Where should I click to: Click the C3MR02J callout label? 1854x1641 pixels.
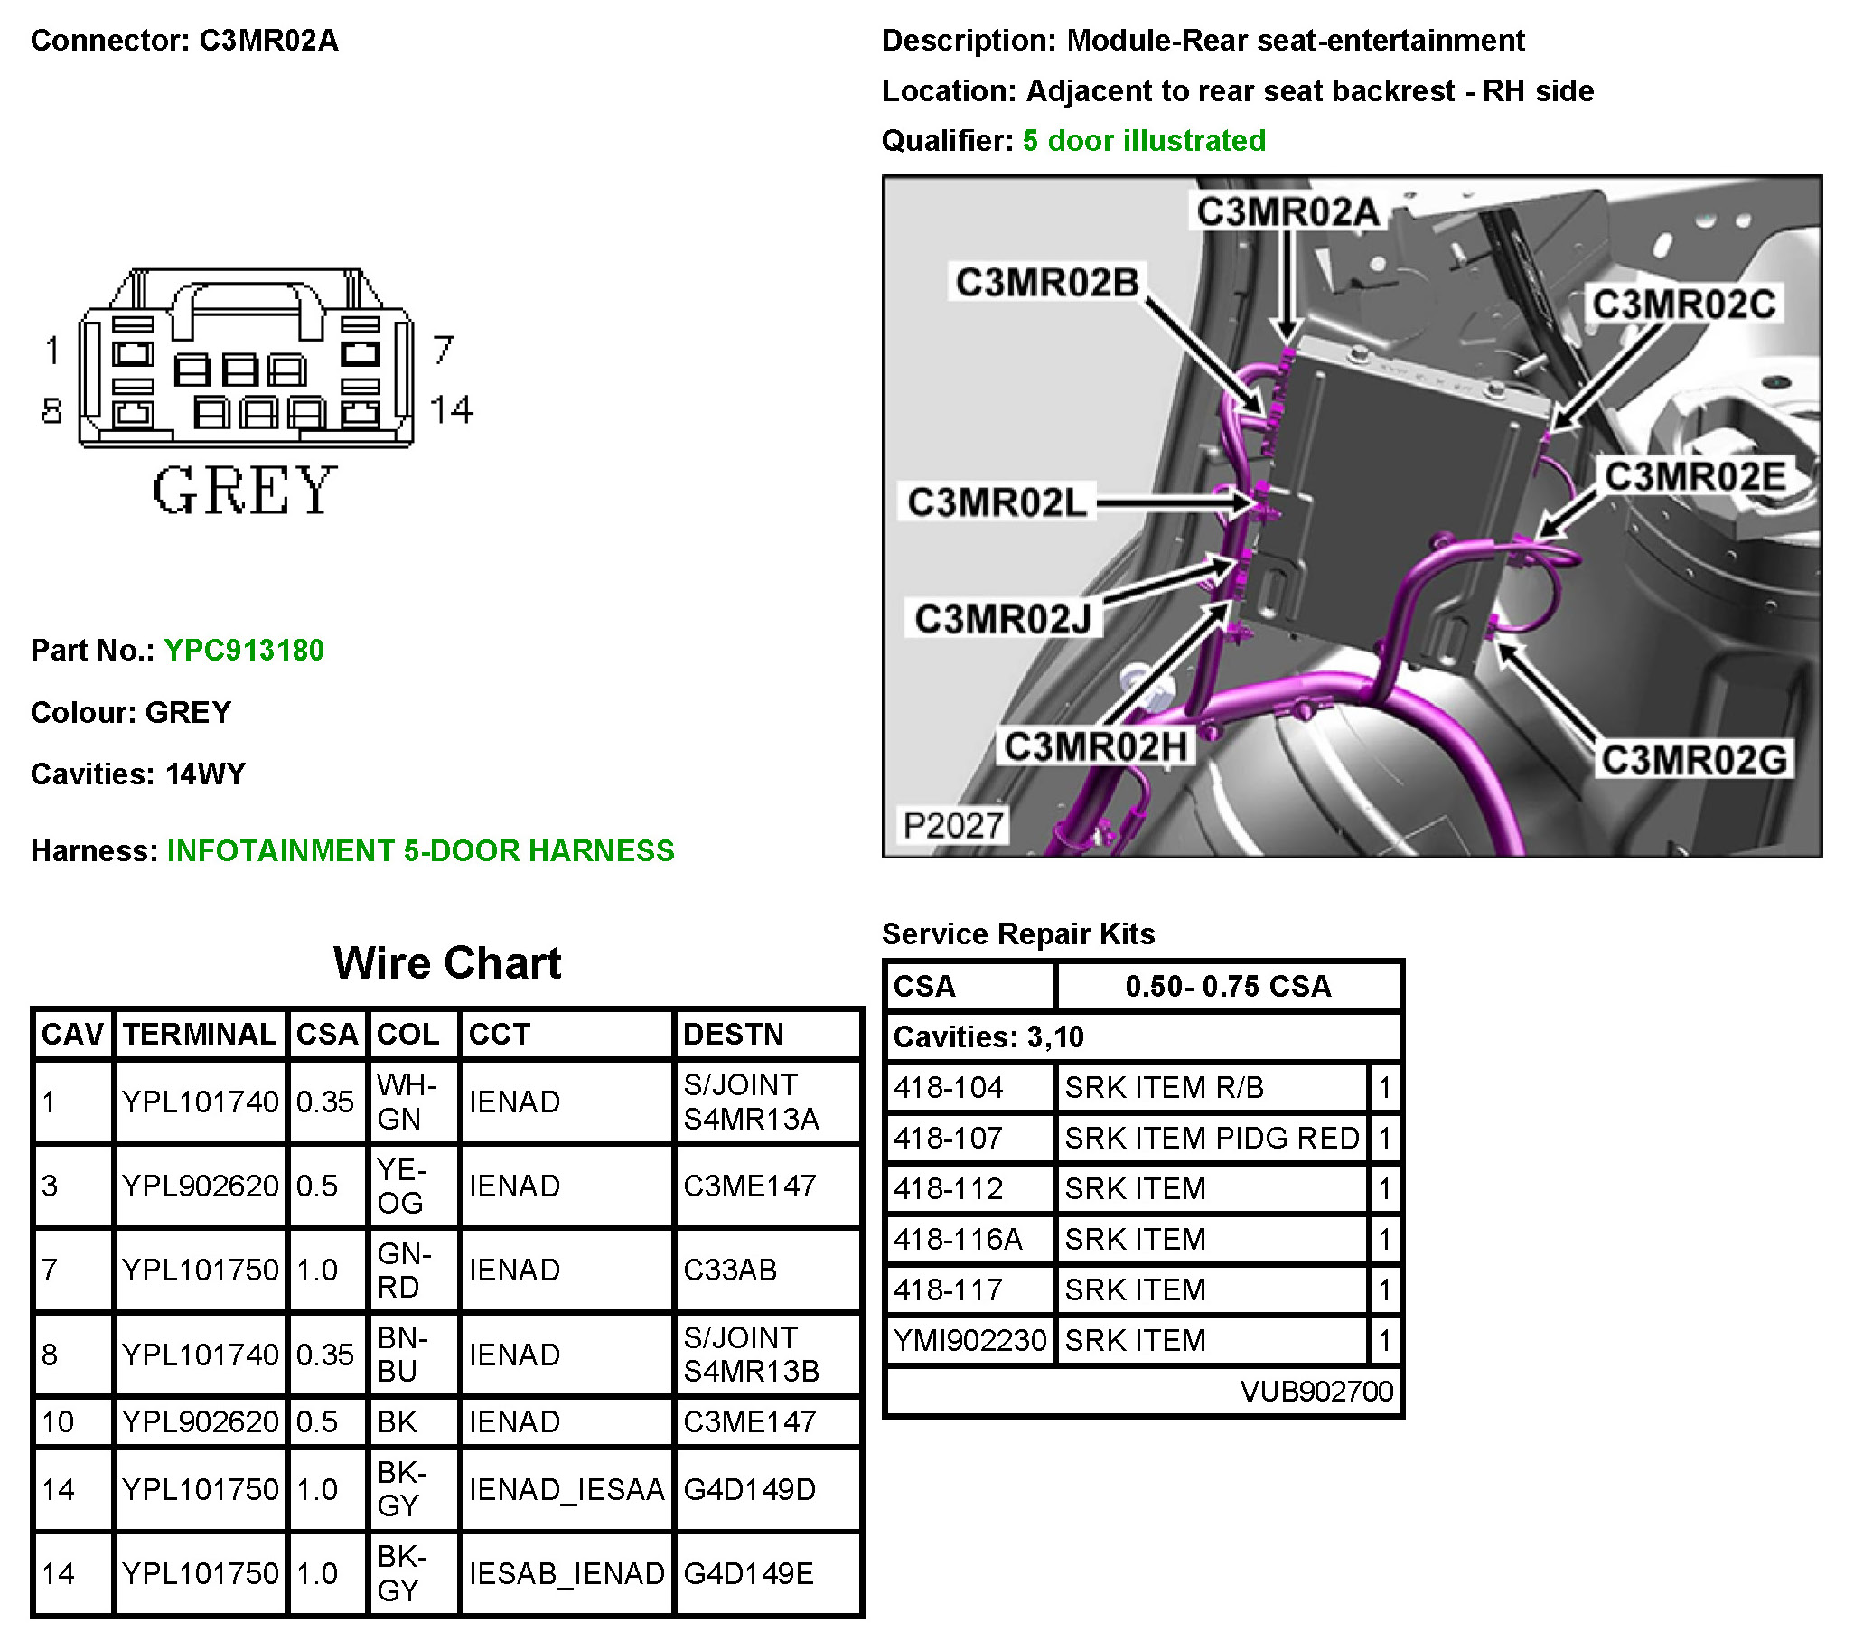pyautogui.click(x=1003, y=619)
